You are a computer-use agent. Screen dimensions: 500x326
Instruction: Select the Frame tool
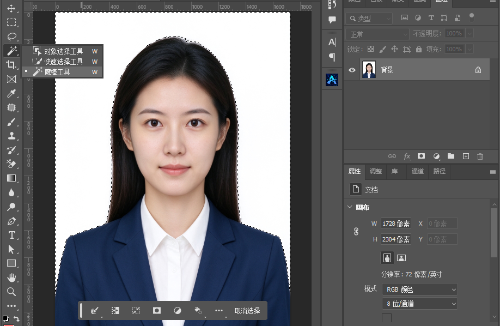(x=11, y=79)
